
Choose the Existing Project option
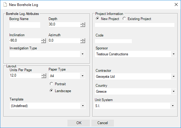click(124, 19)
